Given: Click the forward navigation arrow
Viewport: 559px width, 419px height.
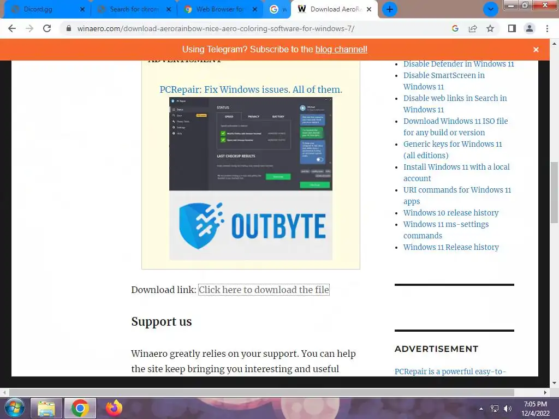Looking at the screenshot, I should coord(29,28).
